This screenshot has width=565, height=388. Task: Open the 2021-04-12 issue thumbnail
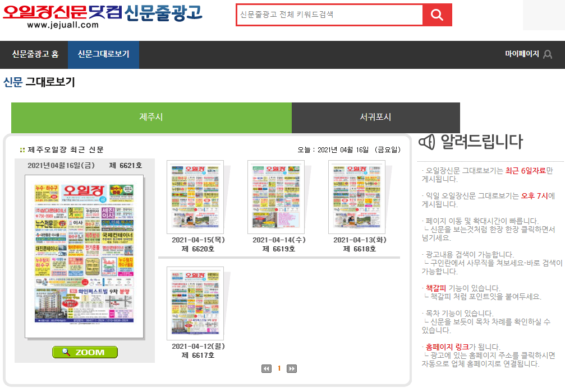click(x=195, y=303)
